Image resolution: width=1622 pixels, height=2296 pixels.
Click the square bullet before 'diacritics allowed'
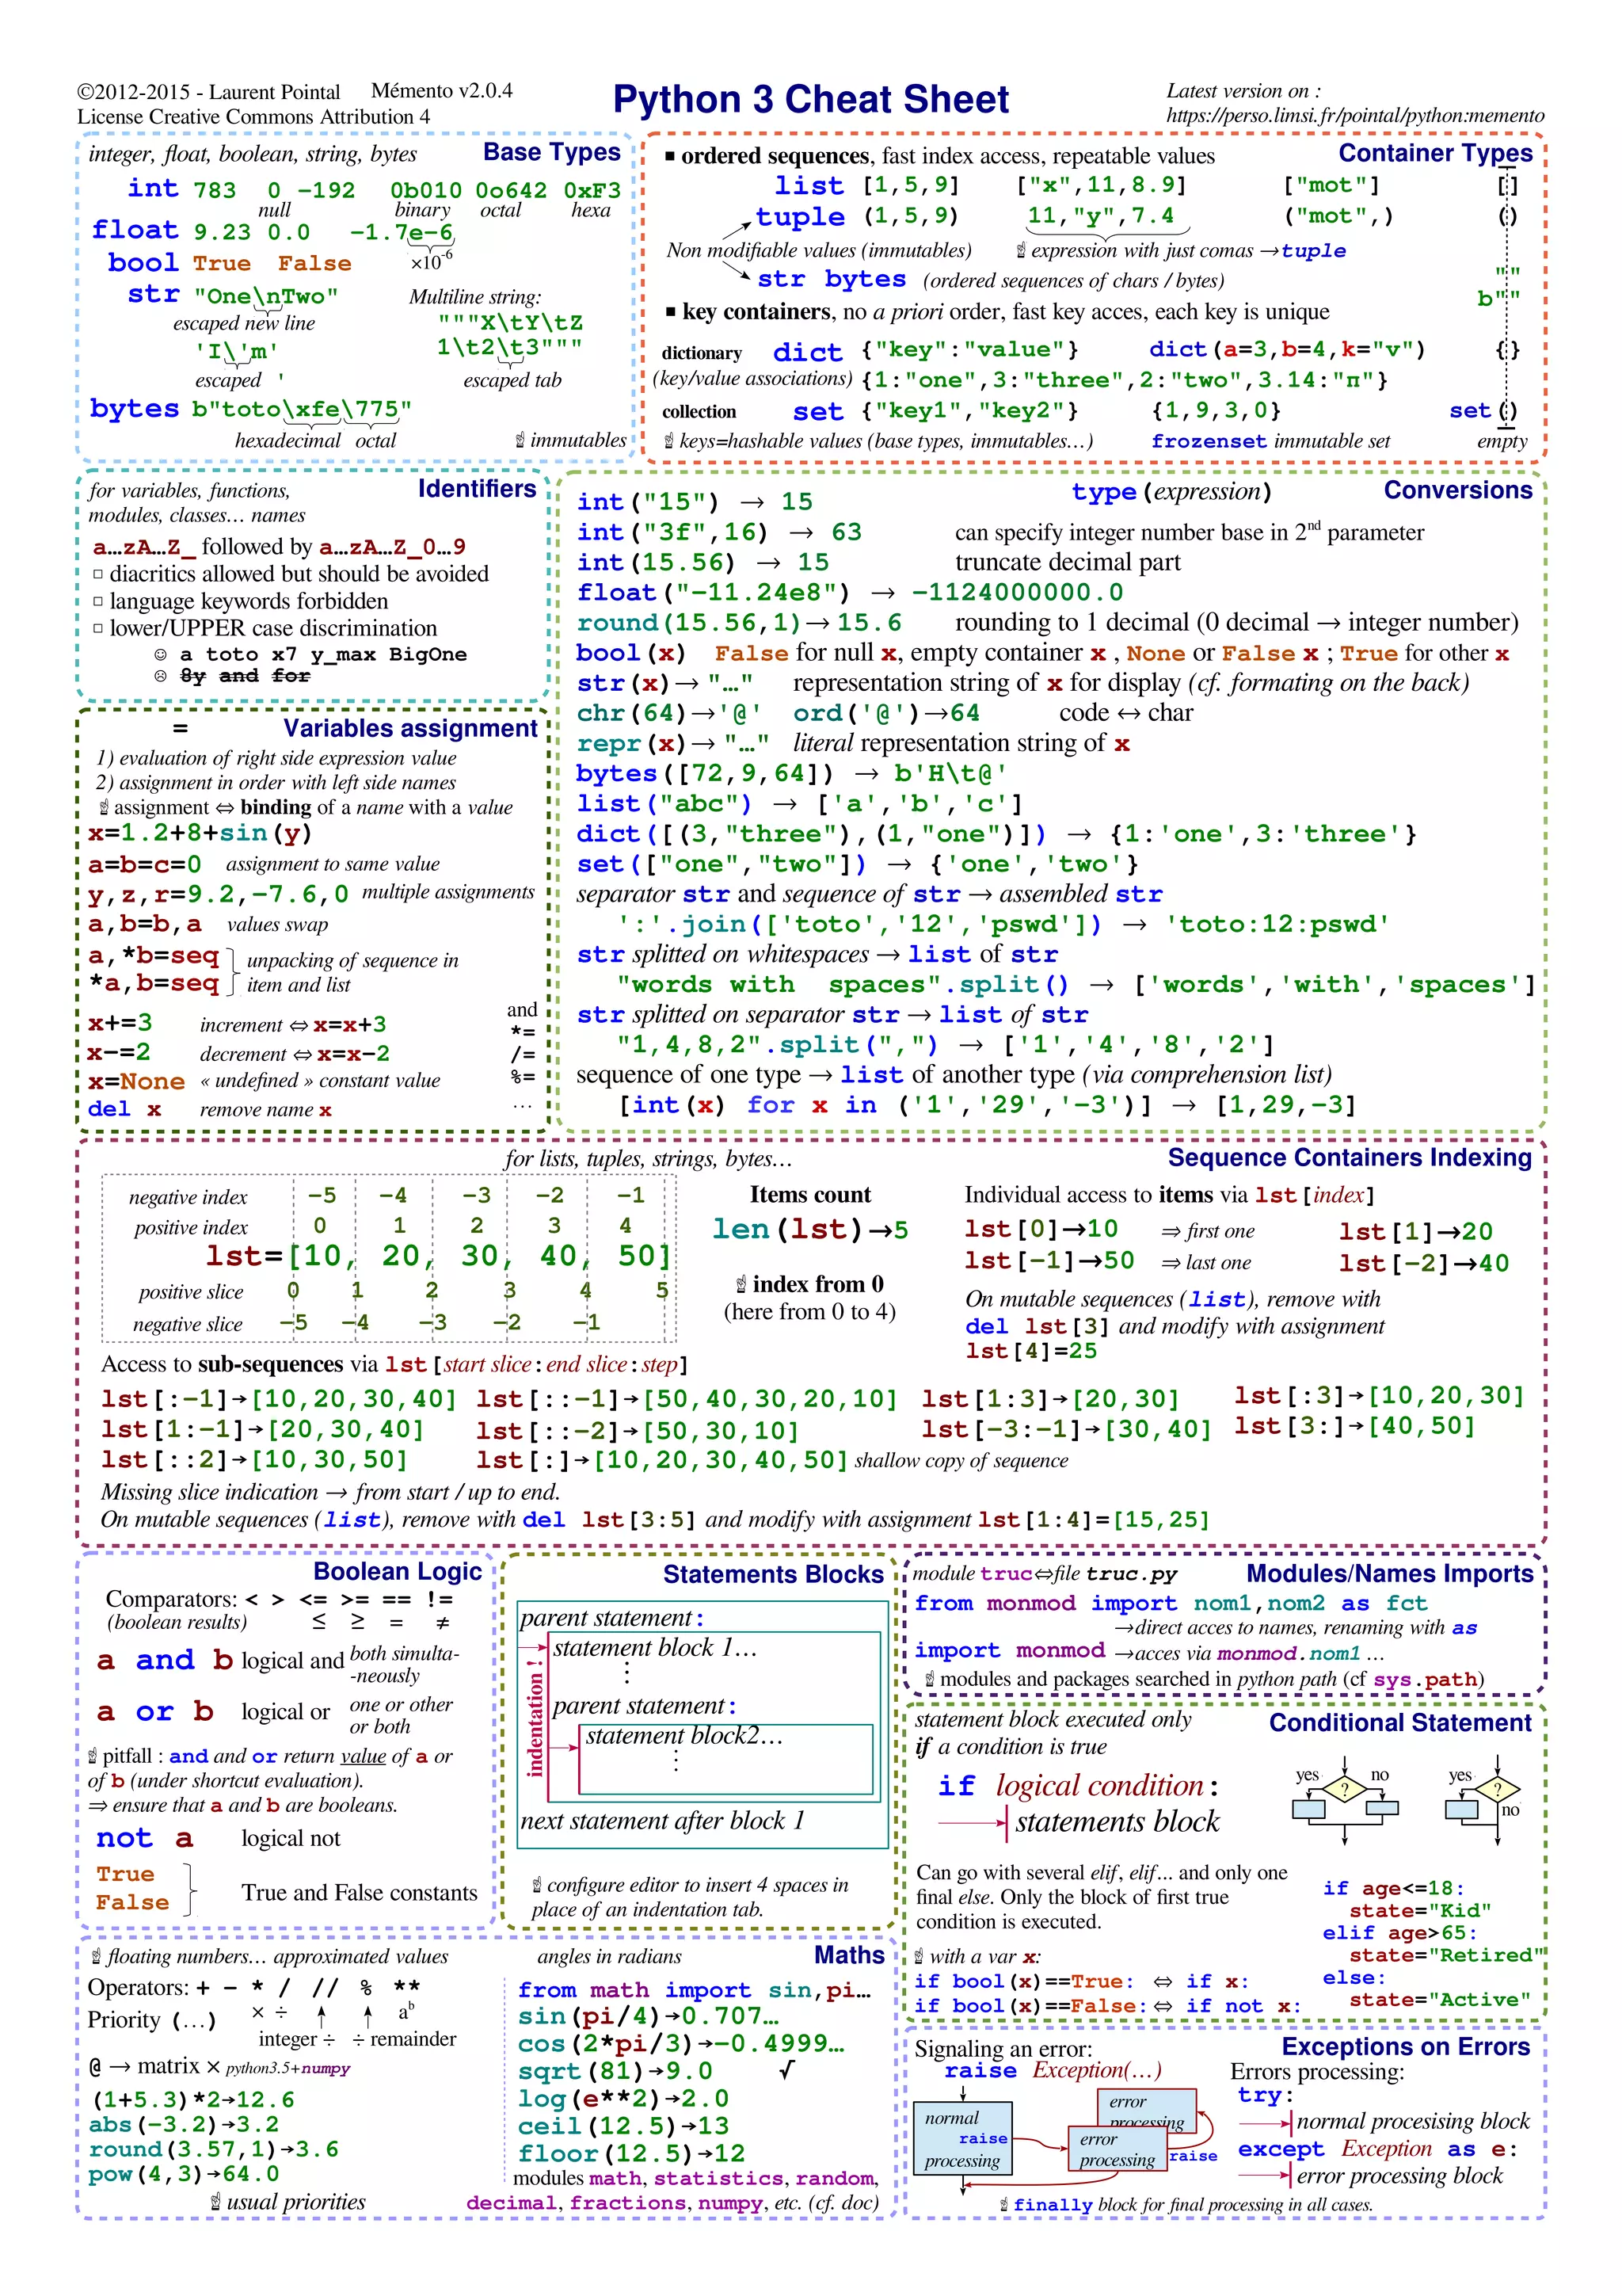98,574
